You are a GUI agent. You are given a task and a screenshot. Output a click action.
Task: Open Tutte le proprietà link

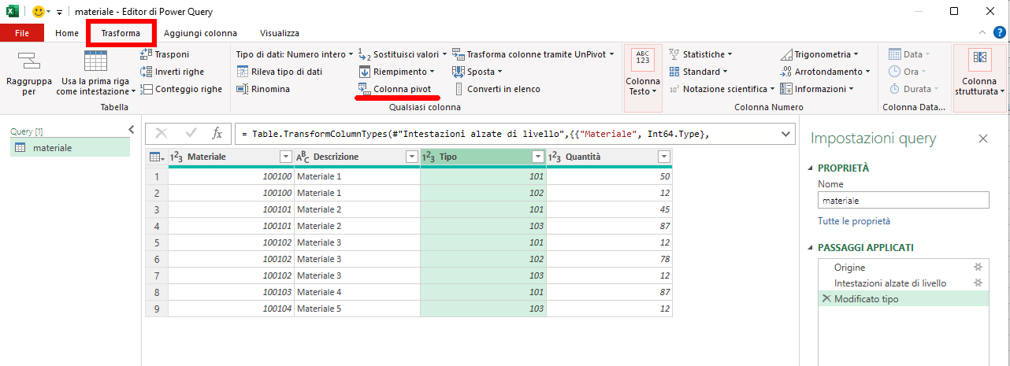coord(854,221)
